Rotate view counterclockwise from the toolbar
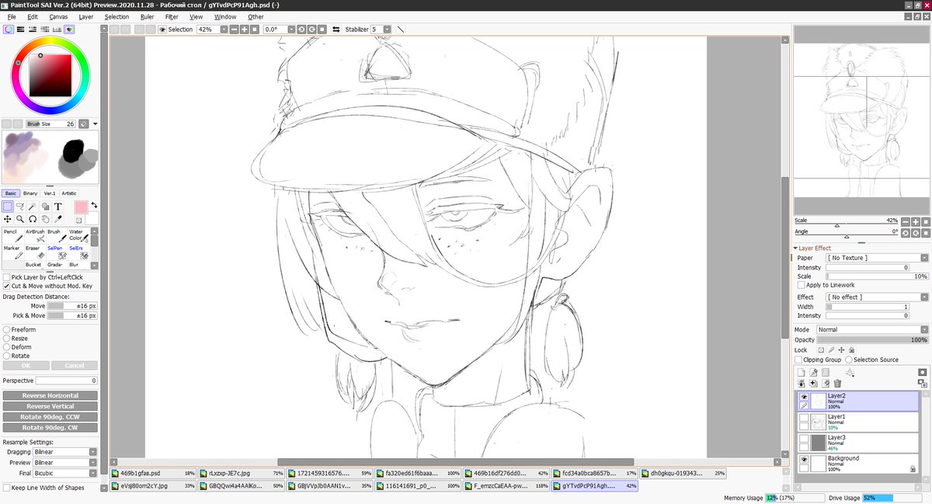 point(301,29)
